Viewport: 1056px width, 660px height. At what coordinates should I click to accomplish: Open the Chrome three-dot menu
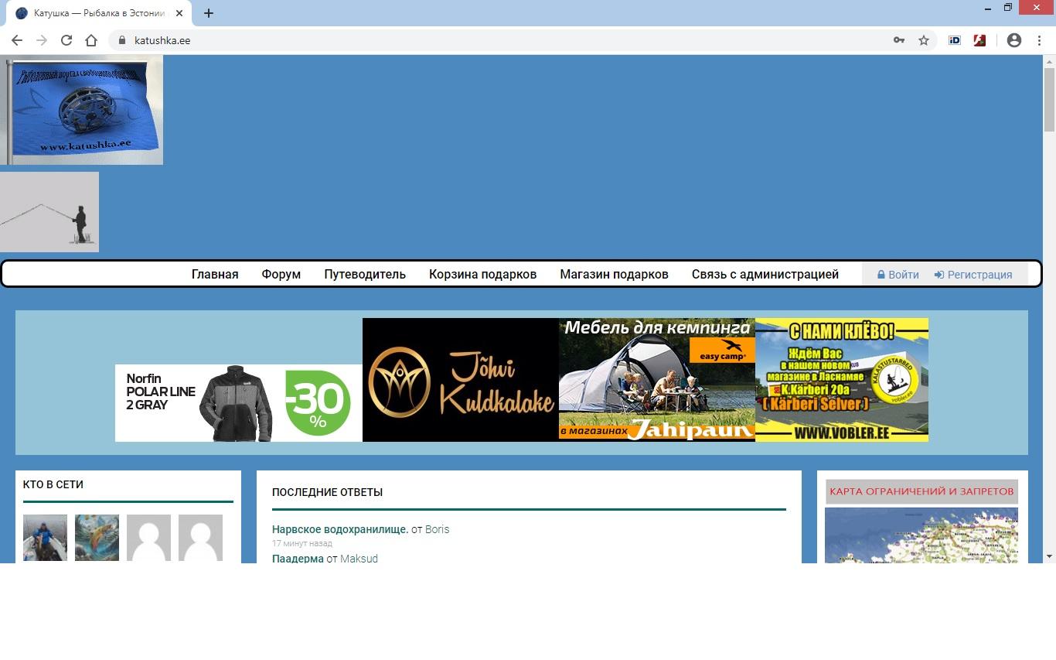[1039, 40]
